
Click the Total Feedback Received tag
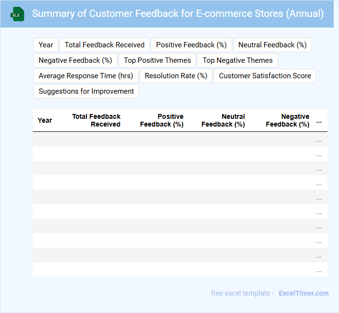[x=104, y=45]
